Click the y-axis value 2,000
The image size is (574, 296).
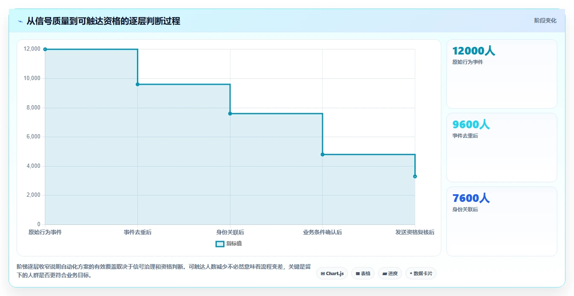click(33, 195)
